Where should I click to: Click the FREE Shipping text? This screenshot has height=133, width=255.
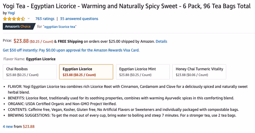70,42
